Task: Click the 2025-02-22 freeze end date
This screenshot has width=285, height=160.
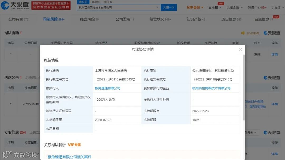Action: tap(103, 120)
